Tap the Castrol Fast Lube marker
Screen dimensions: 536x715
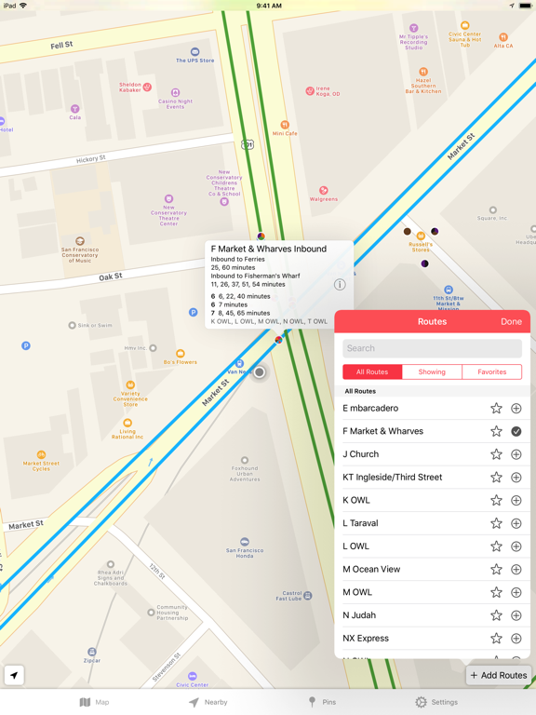click(308, 595)
